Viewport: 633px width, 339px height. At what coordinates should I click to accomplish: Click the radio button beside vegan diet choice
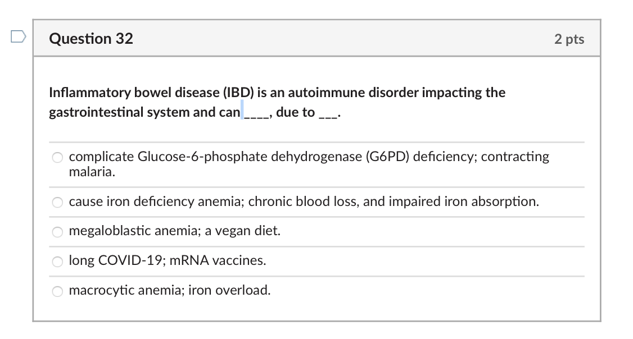[x=57, y=231]
